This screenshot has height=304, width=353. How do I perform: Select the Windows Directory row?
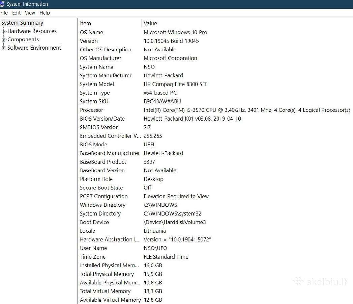pos(102,205)
